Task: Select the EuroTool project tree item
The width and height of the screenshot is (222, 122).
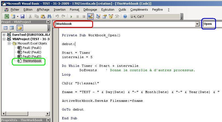Action: (31, 35)
